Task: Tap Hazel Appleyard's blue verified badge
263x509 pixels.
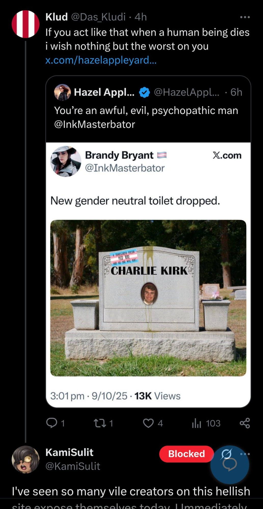Action: point(144,92)
